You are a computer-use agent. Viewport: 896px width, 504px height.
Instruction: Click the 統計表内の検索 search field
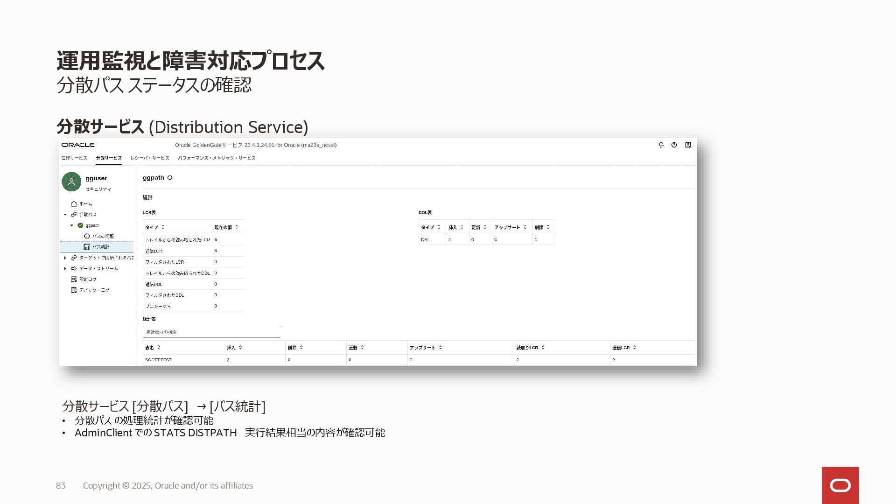[x=211, y=332]
